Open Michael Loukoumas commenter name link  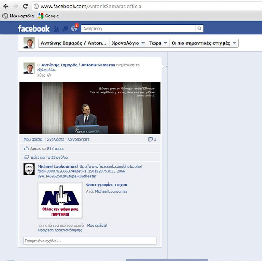(57, 166)
